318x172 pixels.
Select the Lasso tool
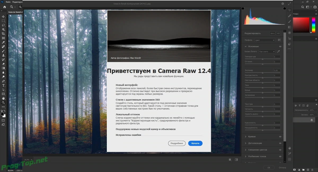(x=3, y=25)
